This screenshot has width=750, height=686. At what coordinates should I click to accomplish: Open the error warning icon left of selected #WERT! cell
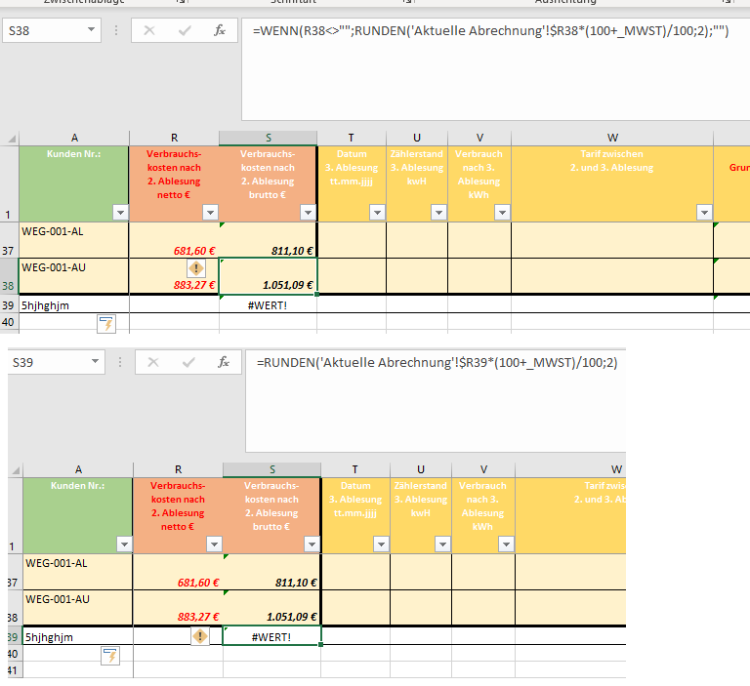point(200,636)
